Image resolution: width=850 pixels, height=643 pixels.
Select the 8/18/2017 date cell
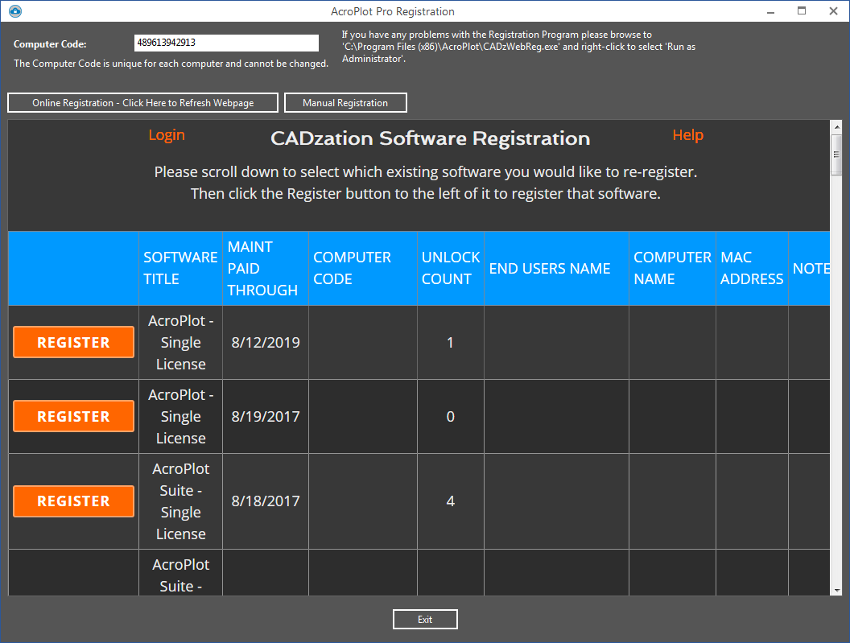pos(266,501)
